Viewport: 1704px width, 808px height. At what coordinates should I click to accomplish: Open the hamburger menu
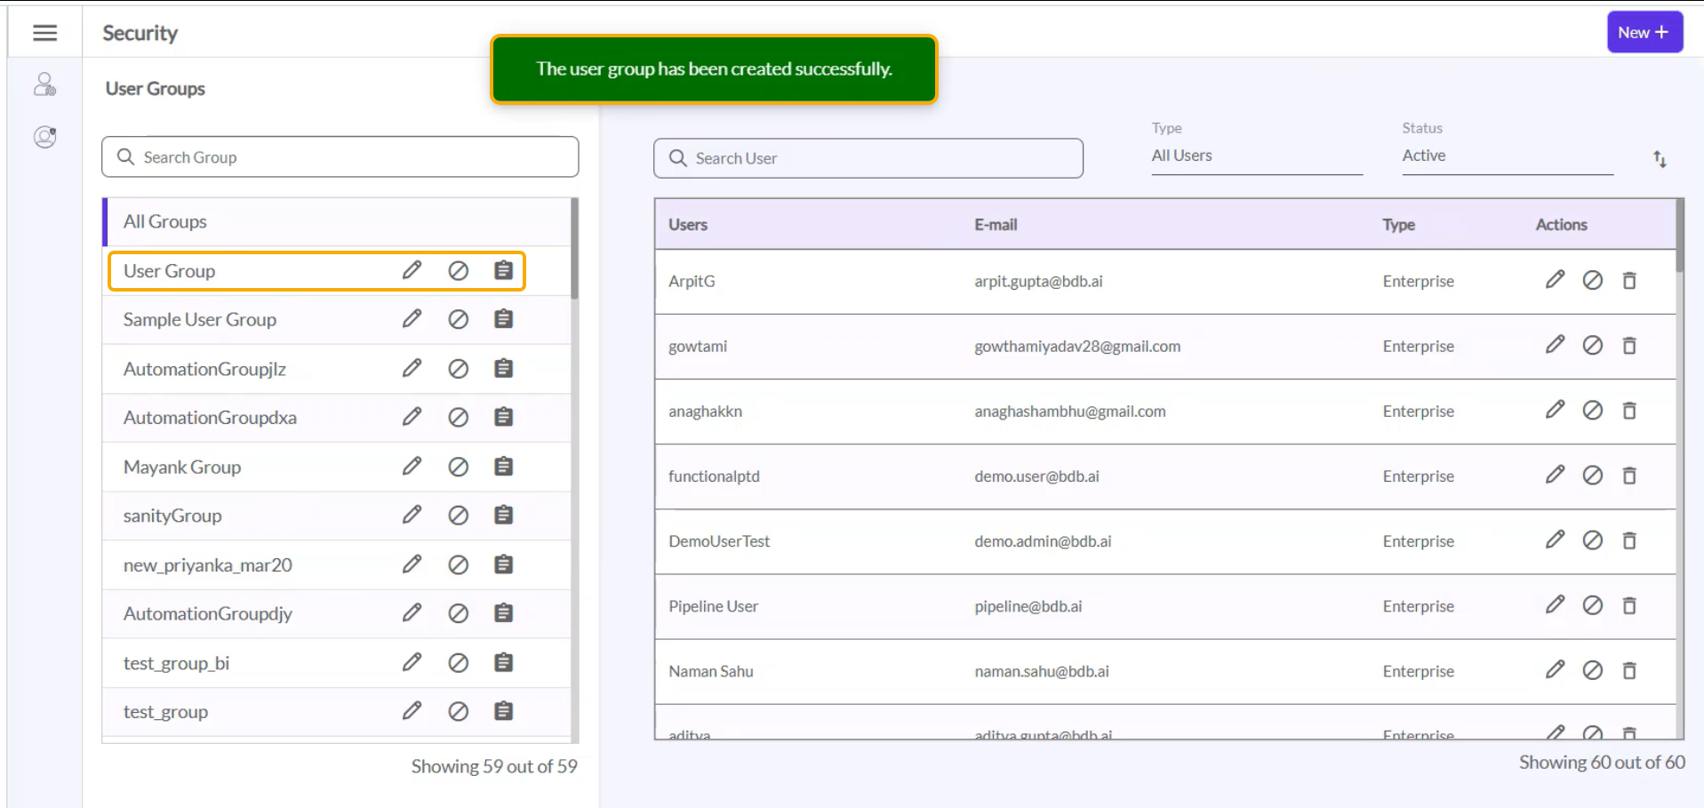pos(44,33)
